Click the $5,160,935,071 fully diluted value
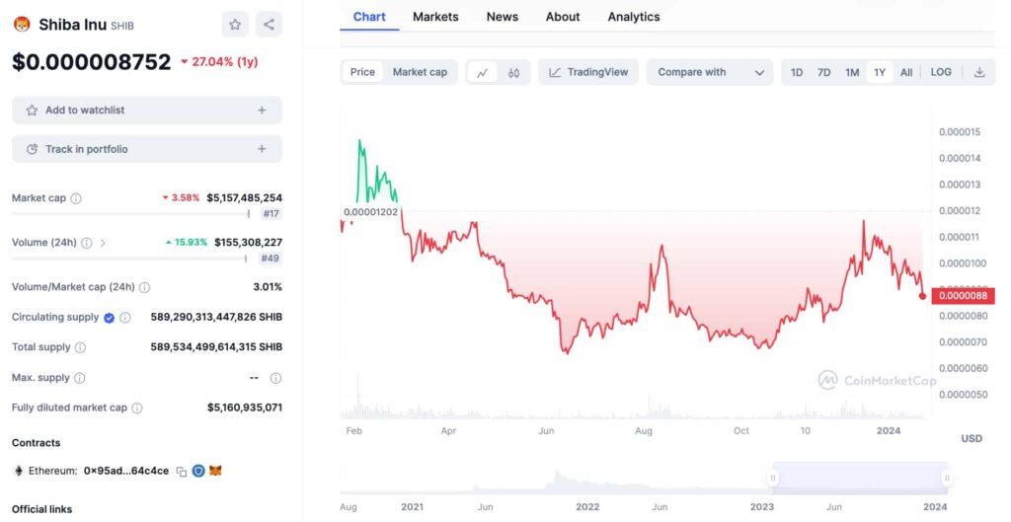Screen dimensions: 1011x522 point(245,408)
